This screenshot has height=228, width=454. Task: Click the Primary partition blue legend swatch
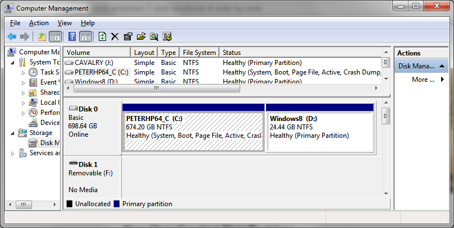(116, 204)
